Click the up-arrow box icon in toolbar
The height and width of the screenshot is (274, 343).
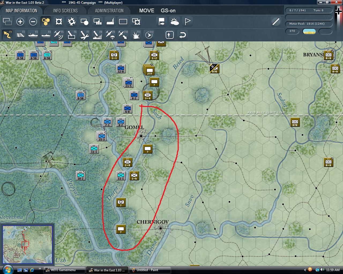pos(170,35)
